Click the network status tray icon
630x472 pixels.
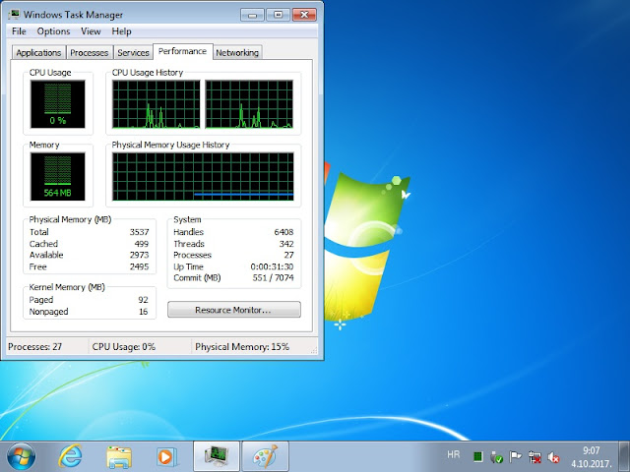tap(535, 456)
